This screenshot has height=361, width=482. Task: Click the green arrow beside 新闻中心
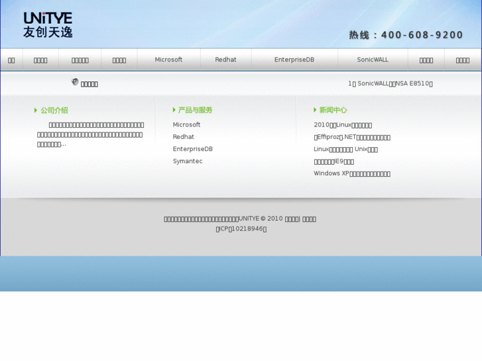pyautogui.click(x=315, y=110)
